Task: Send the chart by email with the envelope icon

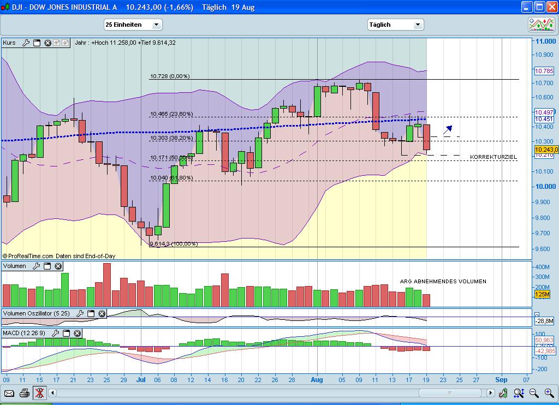Action: [x=9, y=393]
